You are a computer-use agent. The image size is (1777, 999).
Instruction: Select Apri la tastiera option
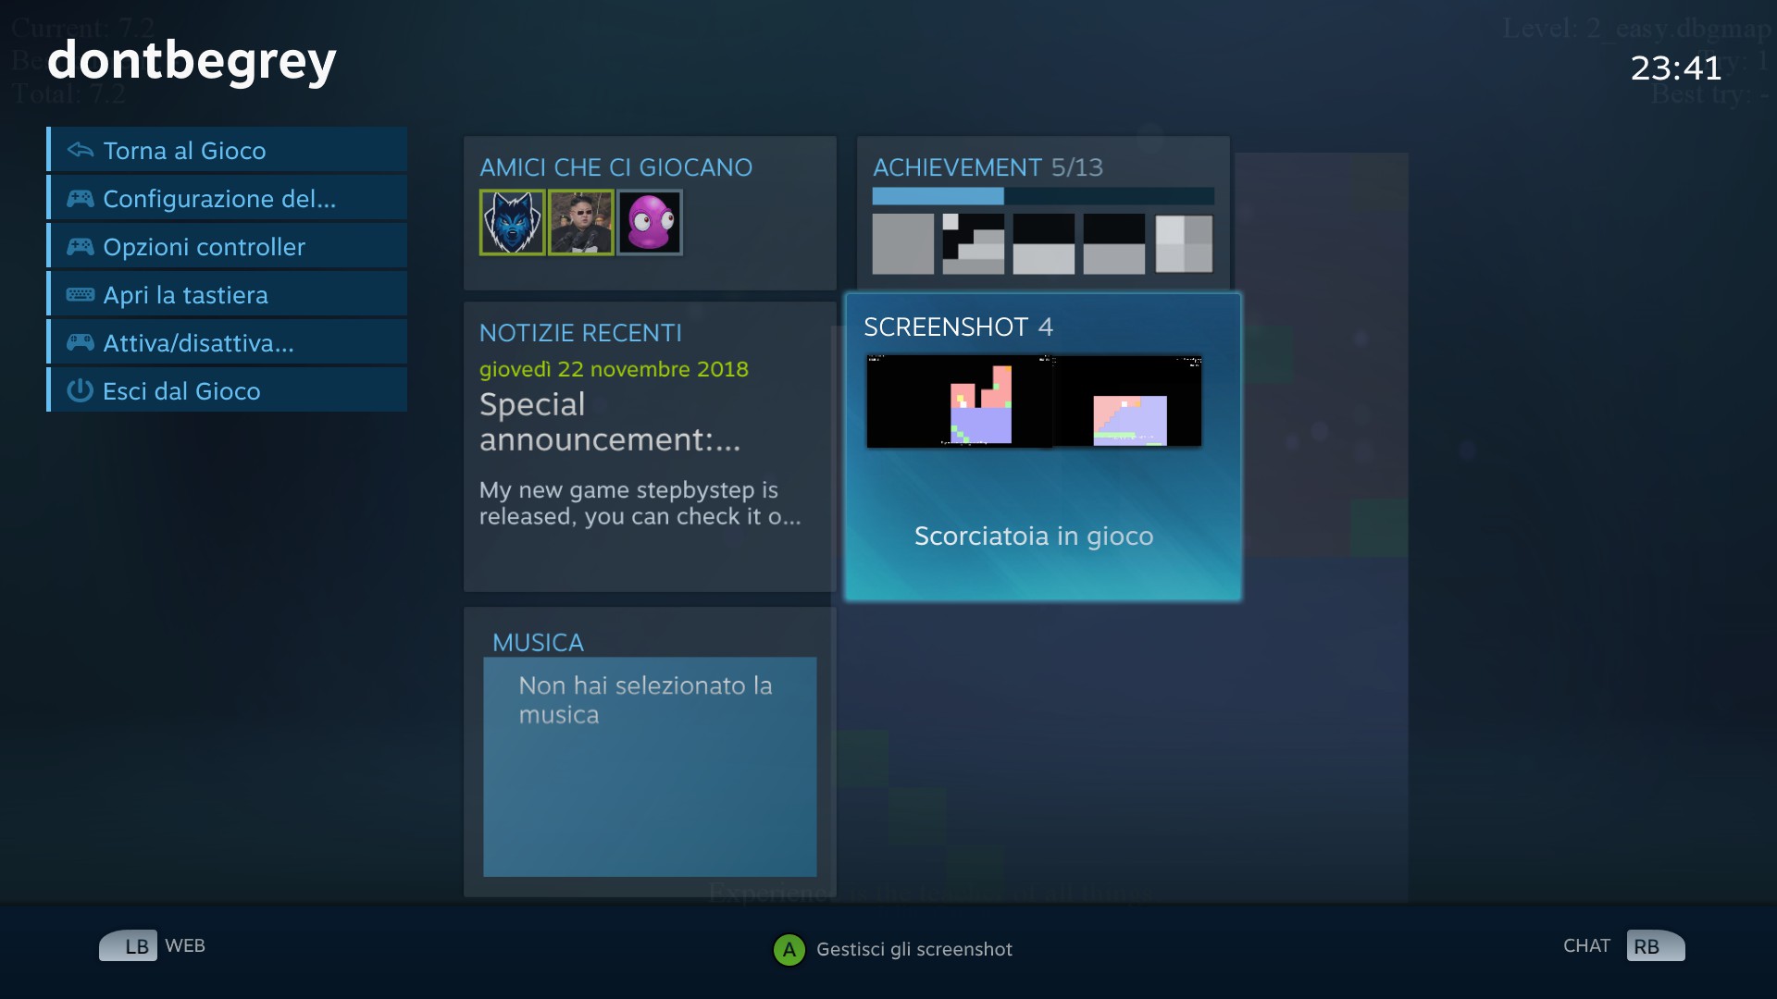[x=228, y=294]
